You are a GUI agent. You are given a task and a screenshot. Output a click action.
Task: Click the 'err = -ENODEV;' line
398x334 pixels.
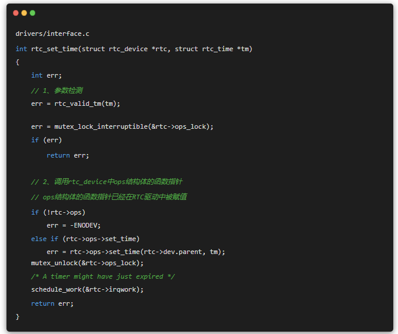tap(74, 225)
